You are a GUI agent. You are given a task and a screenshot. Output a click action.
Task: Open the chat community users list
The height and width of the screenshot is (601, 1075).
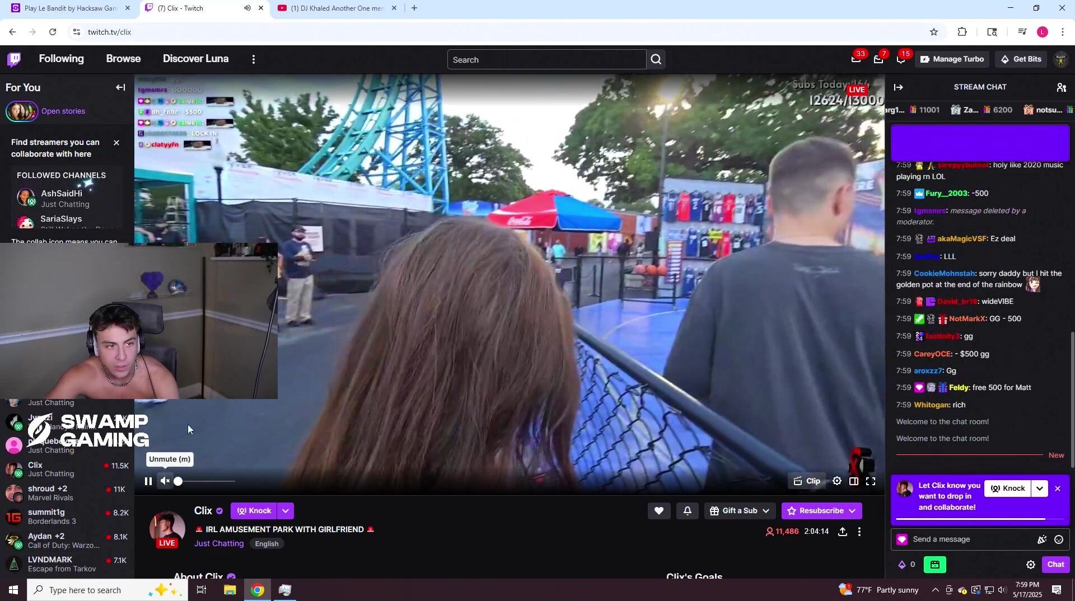(x=1061, y=87)
